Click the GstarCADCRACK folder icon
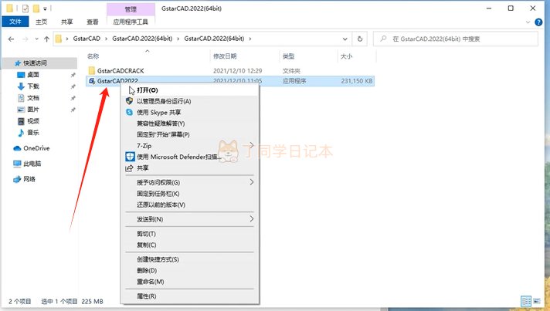This screenshot has height=311, width=550. point(92,71)
